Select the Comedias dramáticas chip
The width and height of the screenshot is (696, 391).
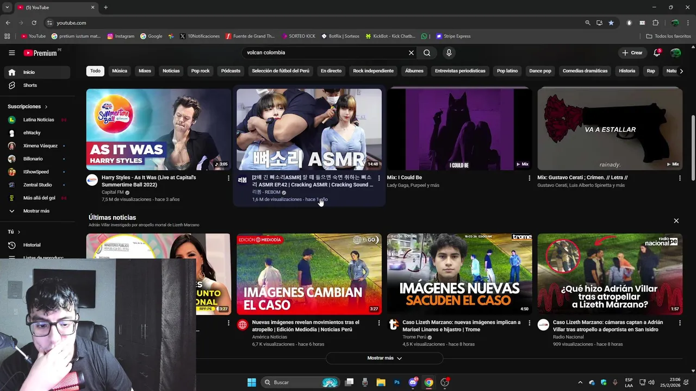tap(585, 71)
